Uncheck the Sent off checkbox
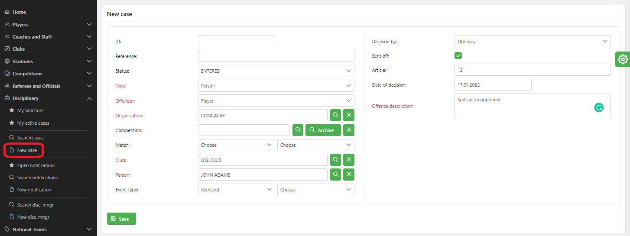Viewport: 630px width, 236px height. click(458, 55)
